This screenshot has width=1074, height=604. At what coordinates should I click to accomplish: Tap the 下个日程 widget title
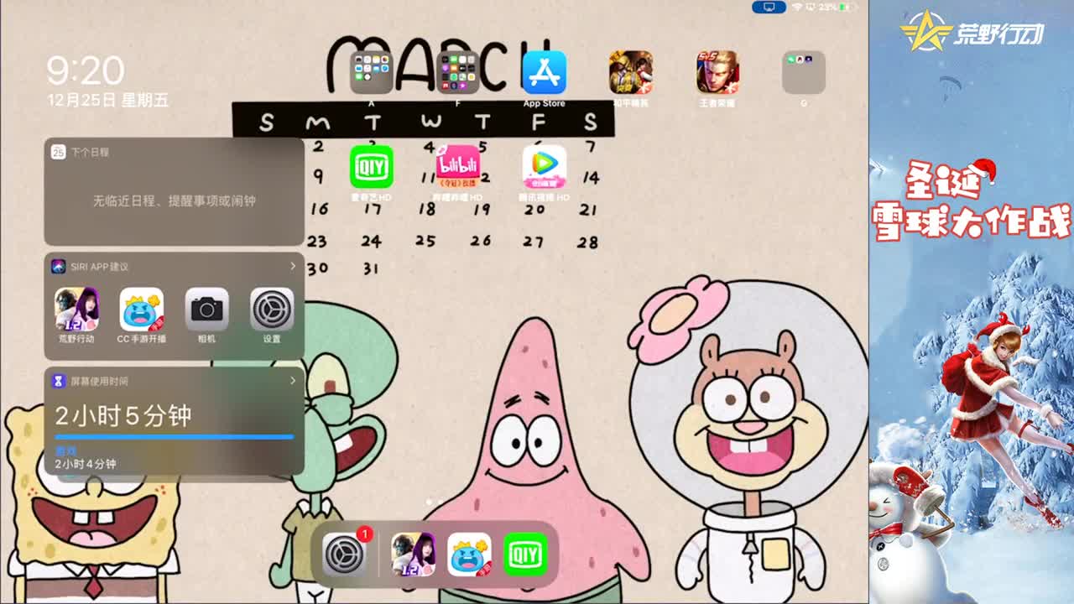[90, 153]
